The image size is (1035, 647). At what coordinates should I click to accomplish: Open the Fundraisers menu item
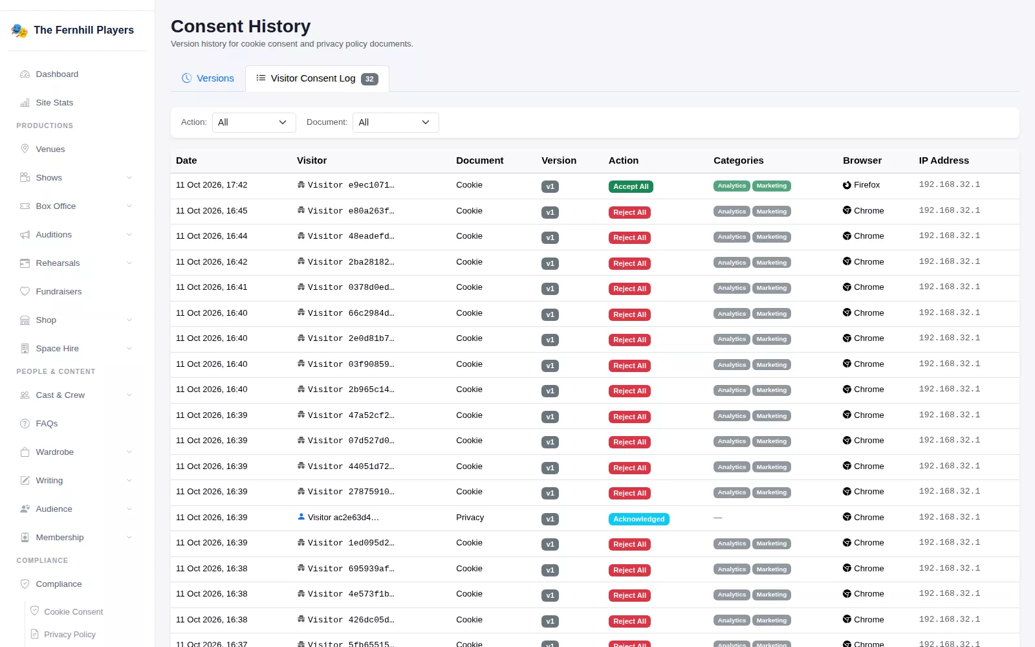click(x=78, y=291)
